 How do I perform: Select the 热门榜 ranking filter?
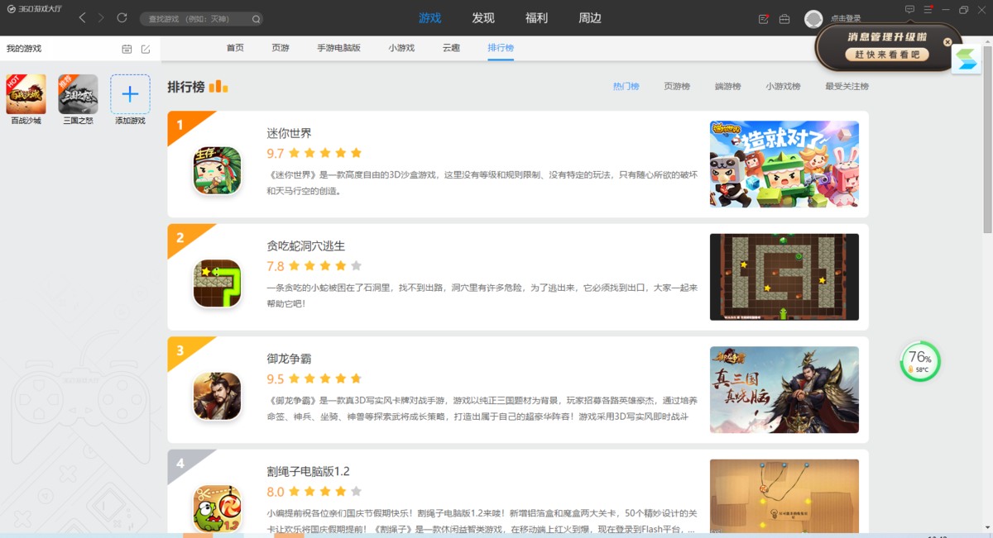(x=626, y=86)
